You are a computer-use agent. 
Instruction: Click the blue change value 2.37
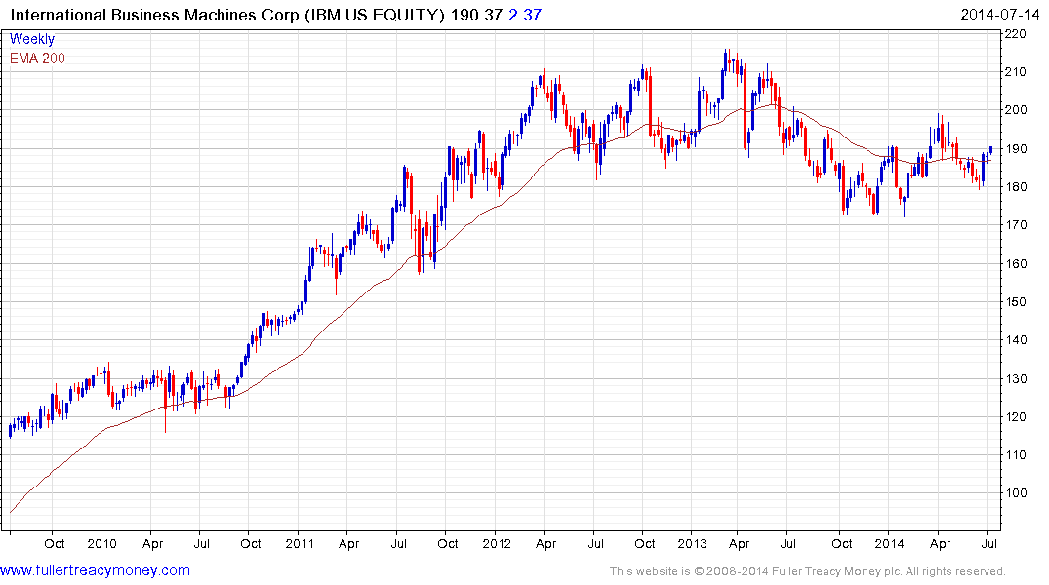[525, 15]
